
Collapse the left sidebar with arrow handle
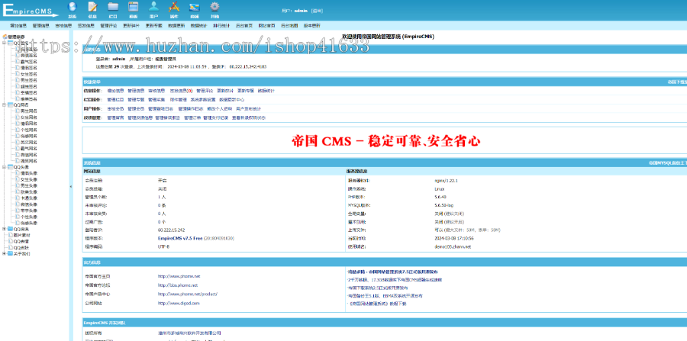[x=71, y=187]
